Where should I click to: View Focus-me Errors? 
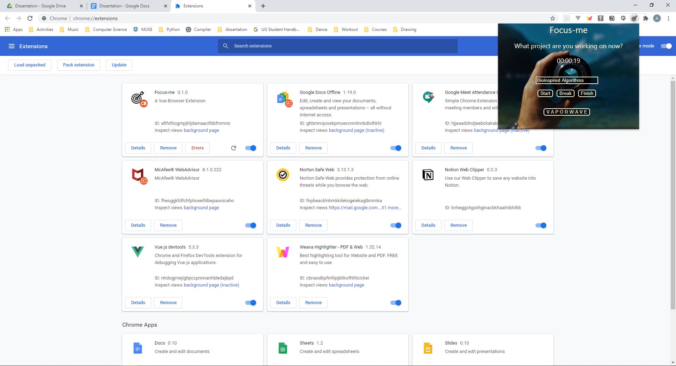197,148
